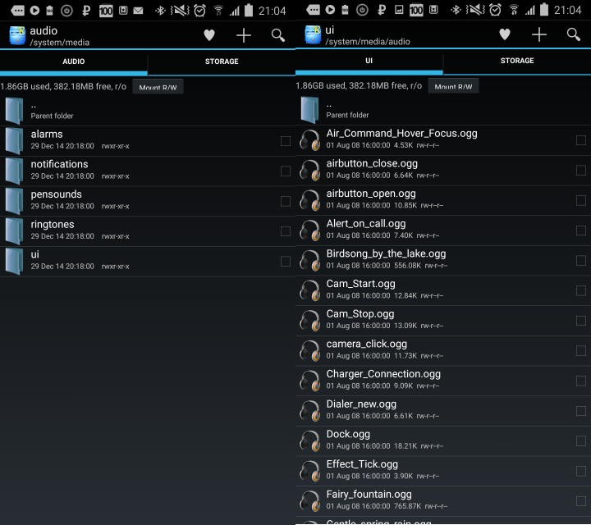Screen dimensions: 591x525
Task: Switch to STORAGE tab in ui pane
Action: coord(517,61)
